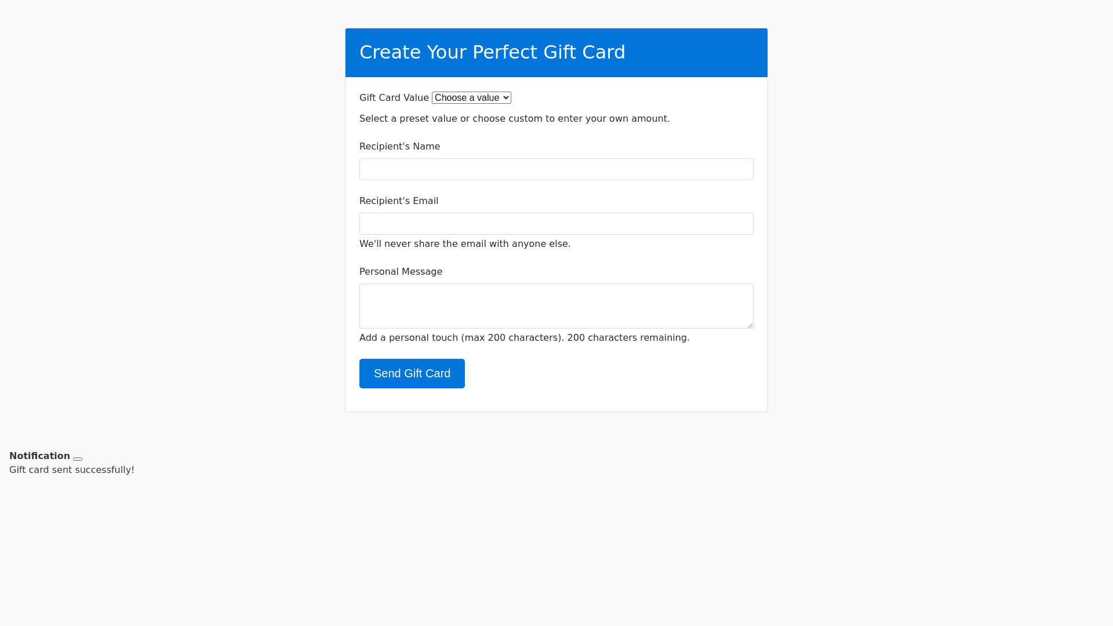Image resolution: width=1113 pixels, height=626 pixels.
Task: Click the "Create Your Perfect Gift Card" heading
Action: 492,52
